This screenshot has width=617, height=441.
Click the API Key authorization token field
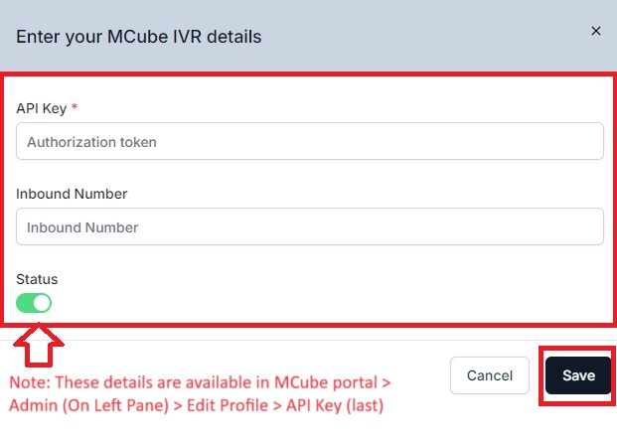[x=310, y=141]
